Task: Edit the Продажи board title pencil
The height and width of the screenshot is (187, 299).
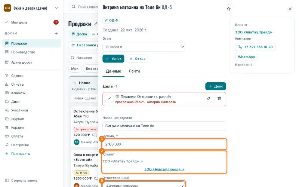Action: coord(96,24)
